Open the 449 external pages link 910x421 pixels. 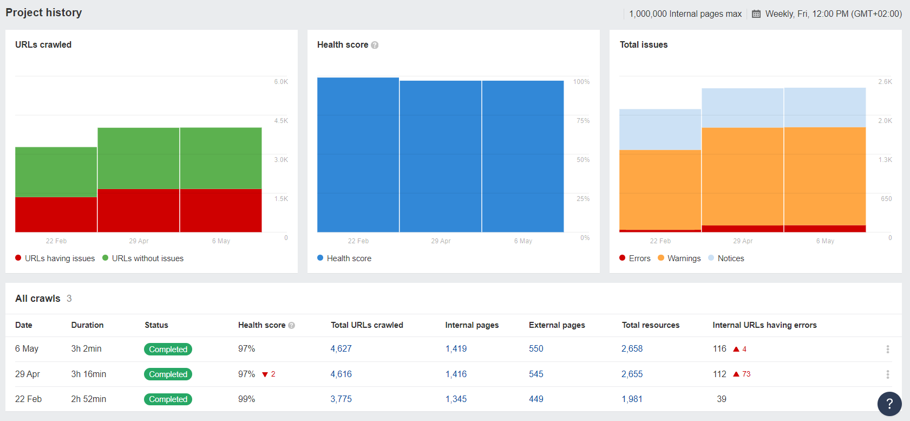coord(536,399)
